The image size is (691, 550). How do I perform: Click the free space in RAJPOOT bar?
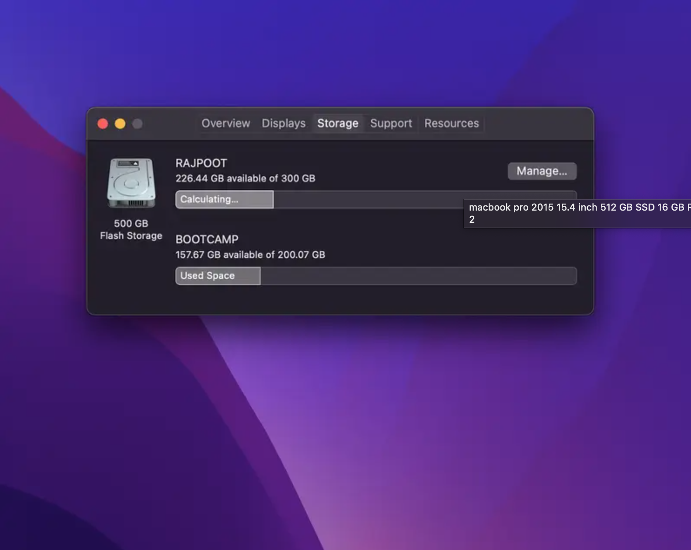coord(368,199)
